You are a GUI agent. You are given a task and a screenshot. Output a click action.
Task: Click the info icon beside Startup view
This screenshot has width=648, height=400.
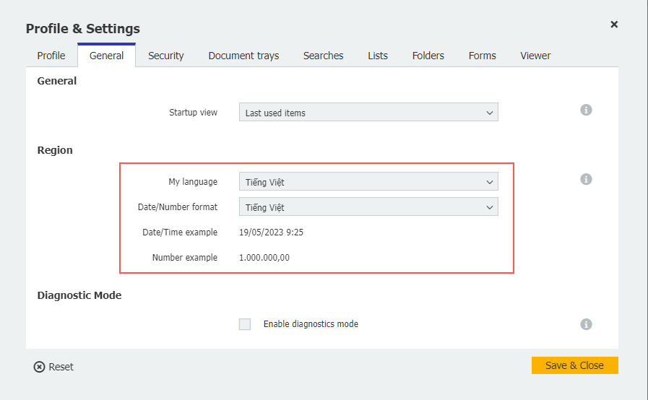tap(586, 110)
